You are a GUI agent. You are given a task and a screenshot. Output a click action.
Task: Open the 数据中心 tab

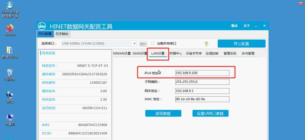(176, 54)
